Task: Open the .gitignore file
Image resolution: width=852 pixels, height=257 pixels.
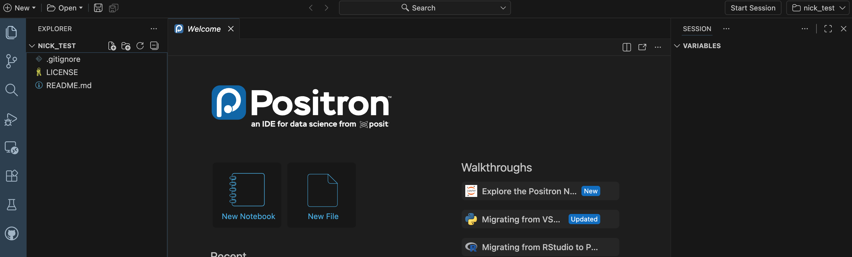Action: pyautogui.click(x=96, y=59)
